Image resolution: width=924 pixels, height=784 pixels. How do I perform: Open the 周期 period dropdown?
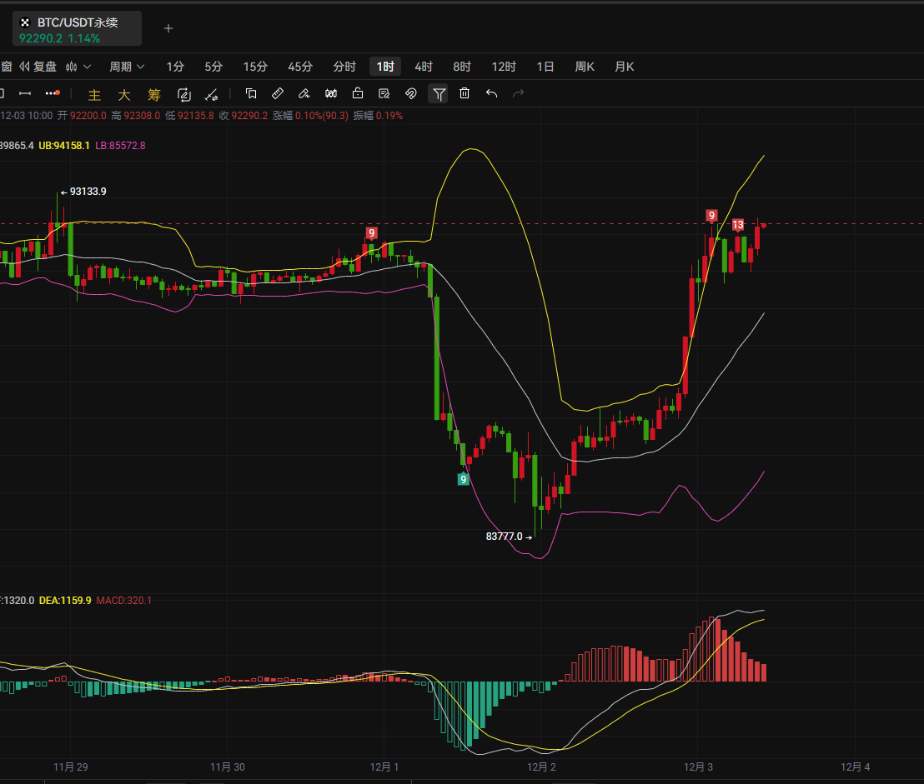(x=127, y=67)
